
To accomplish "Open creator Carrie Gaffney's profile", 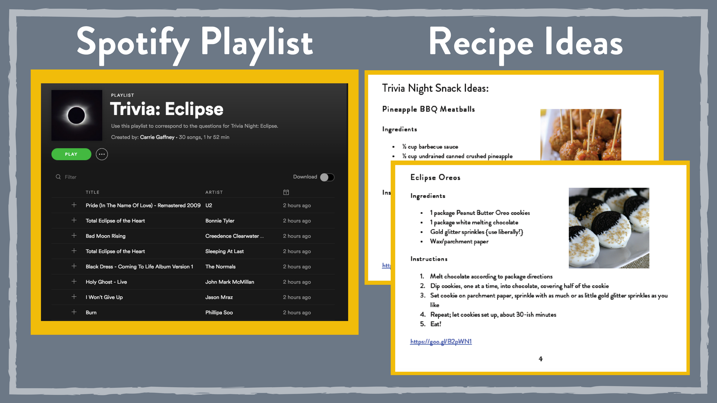I will 157,137.
